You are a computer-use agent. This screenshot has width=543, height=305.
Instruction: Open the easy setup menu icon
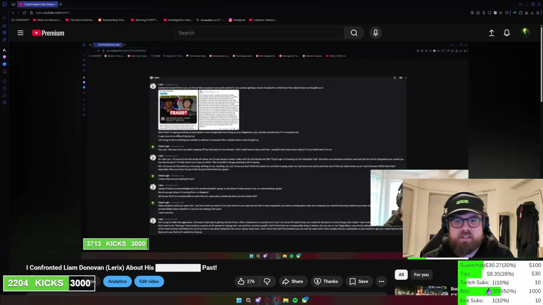tap(538, 13)
